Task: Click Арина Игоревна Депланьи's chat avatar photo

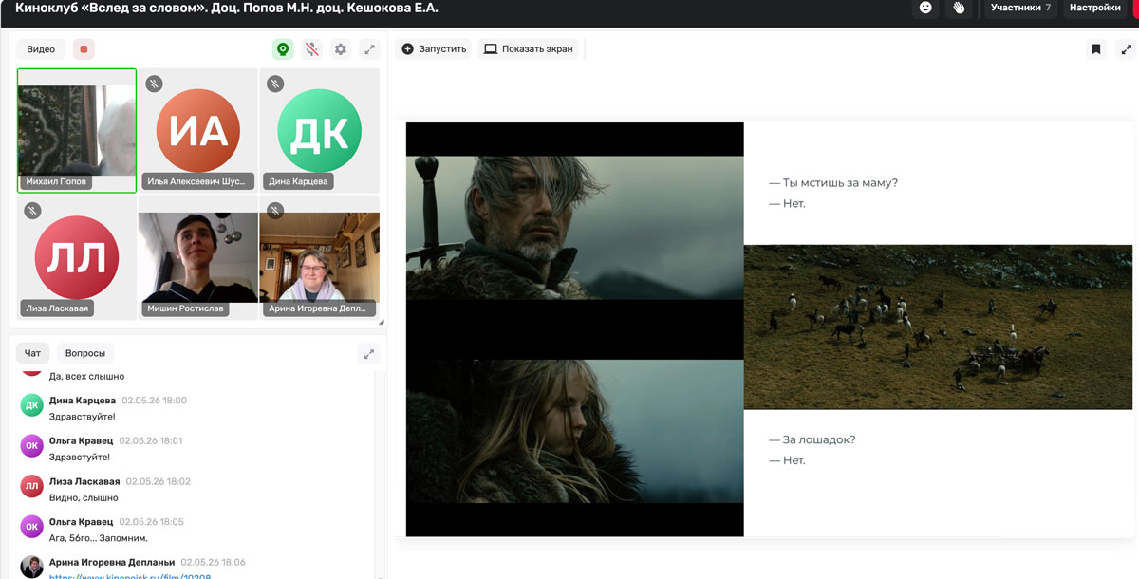Action: point(31,567)
